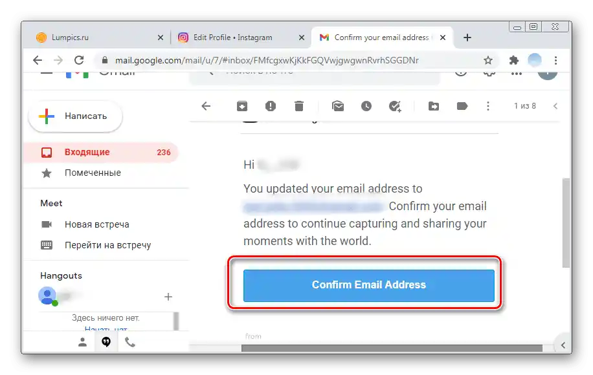
Task: Click the horizontal scrollbar below the email
Action: 392,348
